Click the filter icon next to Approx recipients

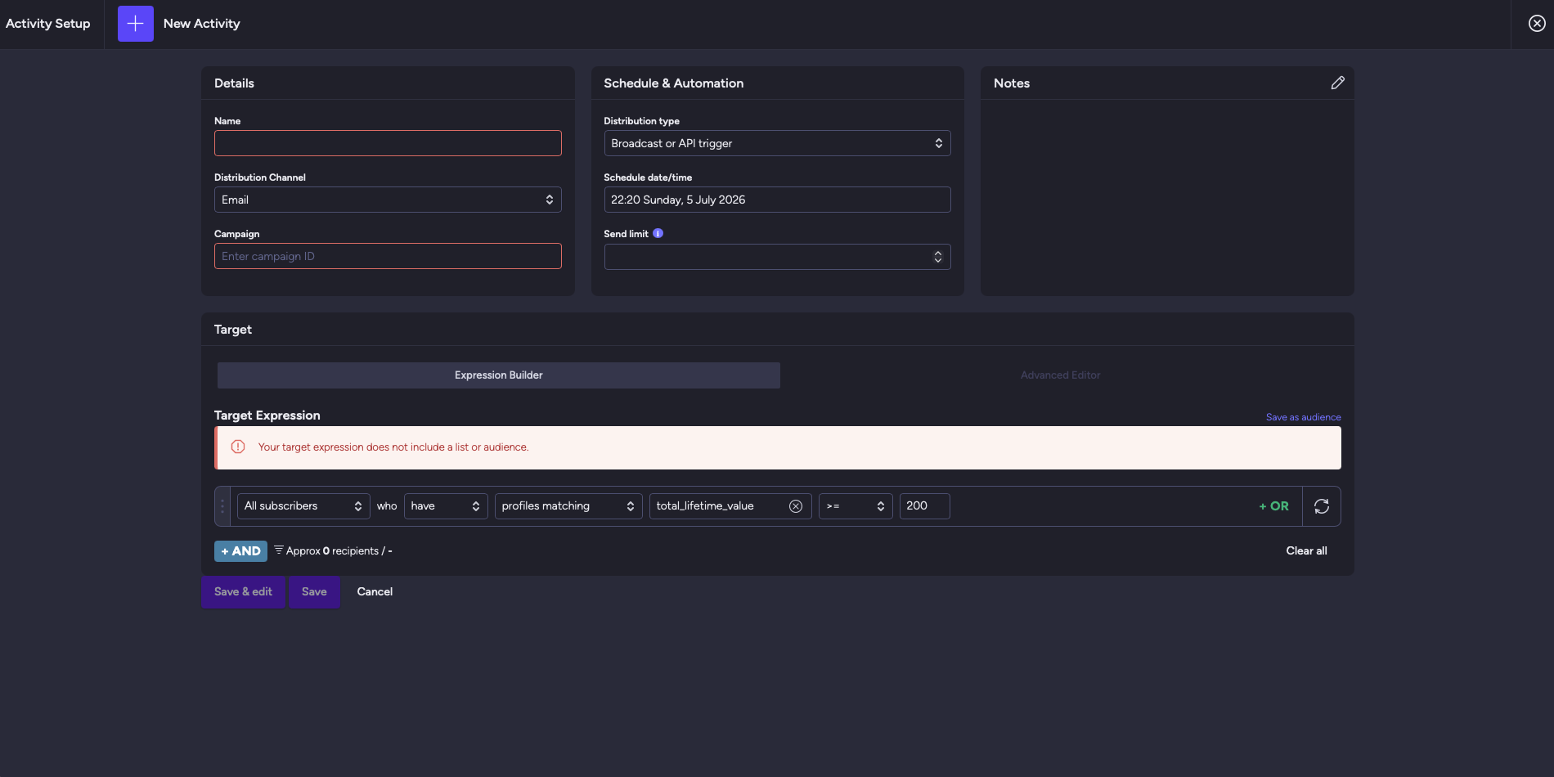click(279, 550)
